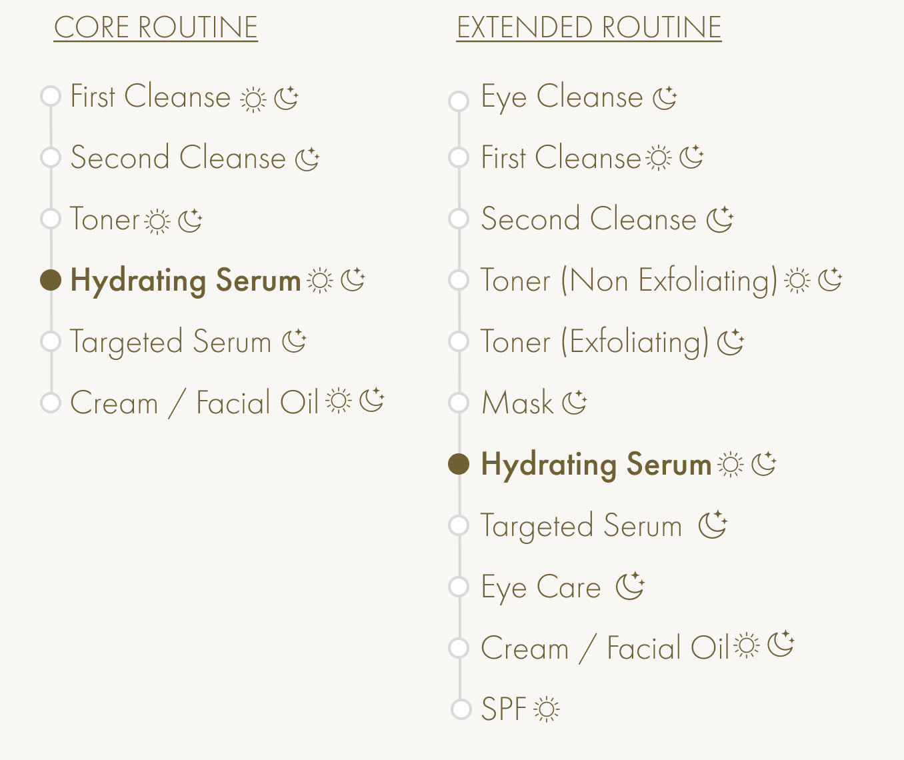Viewport: 904px width, 760px height.
Task: Click sun icon beside Core First Cleanse
Action: pos(253,100)
